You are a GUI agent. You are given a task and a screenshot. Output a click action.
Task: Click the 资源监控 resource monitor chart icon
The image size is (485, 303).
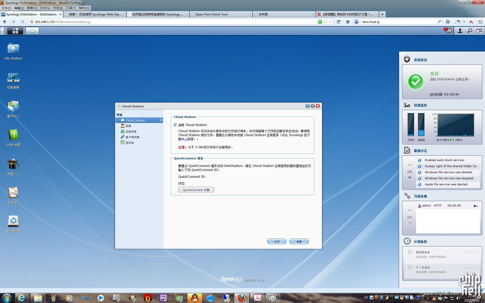(x=407, y=105)
